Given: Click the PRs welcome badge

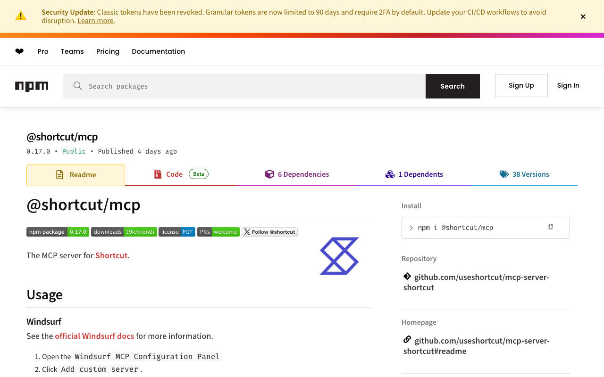Looking at the screenshot, I should tap(218, 232).
